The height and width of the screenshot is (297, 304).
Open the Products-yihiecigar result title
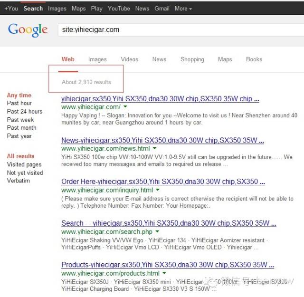pyautogui.click(x=168, y=265)
